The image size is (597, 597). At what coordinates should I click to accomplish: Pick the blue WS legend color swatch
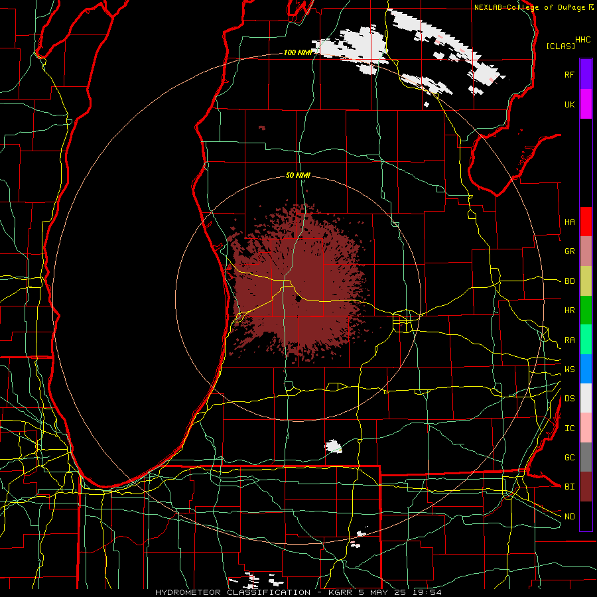point(586,369)
